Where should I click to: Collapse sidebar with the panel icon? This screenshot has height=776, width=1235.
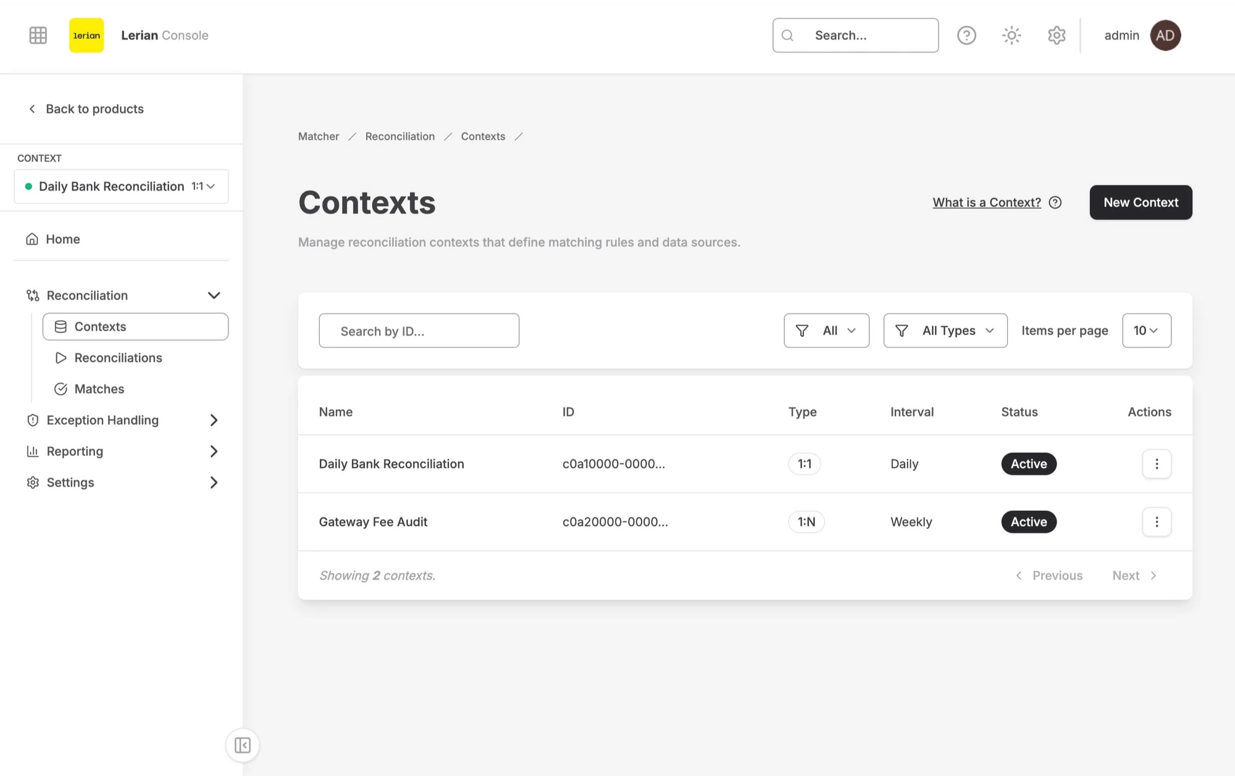(243, 745)
